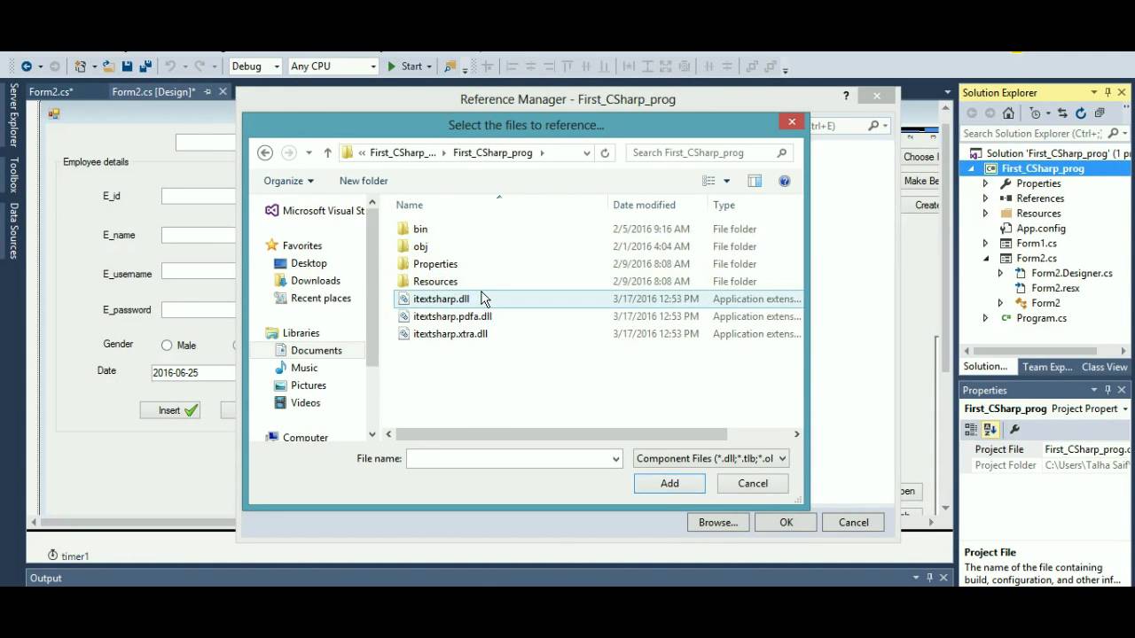Open the Component Files type filter dropdown
The height and width of the screenshot is (638, 1135).
coord(781,458)
